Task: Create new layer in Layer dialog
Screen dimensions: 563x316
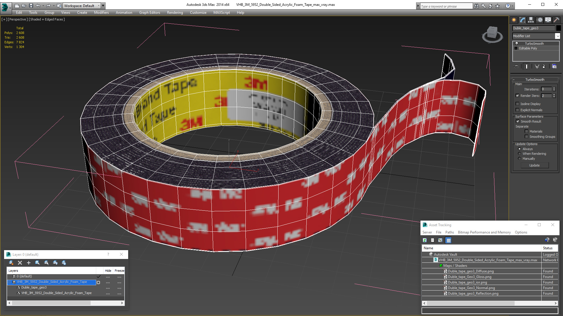Action: (x=11, y=263)
